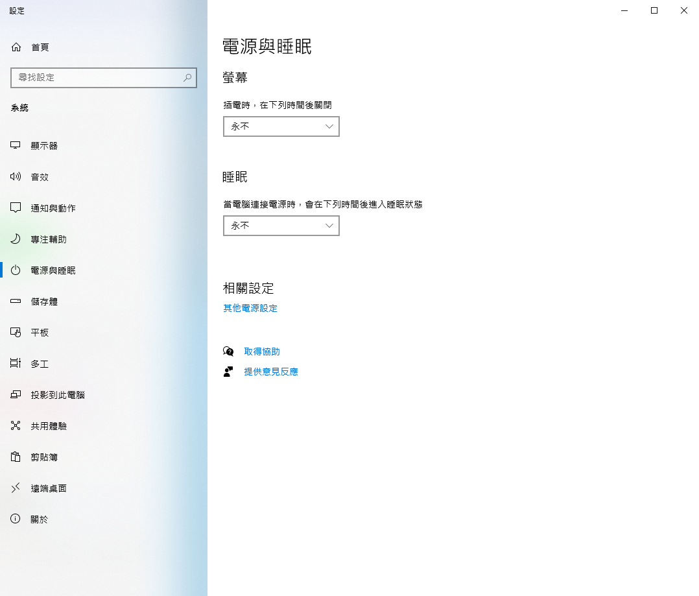Open the Give feedback (提供意見反應) link
Screen dimensions: 699x596
(271, 372)
